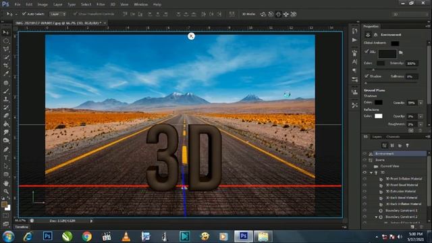Collapse Boundary Constraint 2 row
Screen dimensions: 432x243
[376, 217]
